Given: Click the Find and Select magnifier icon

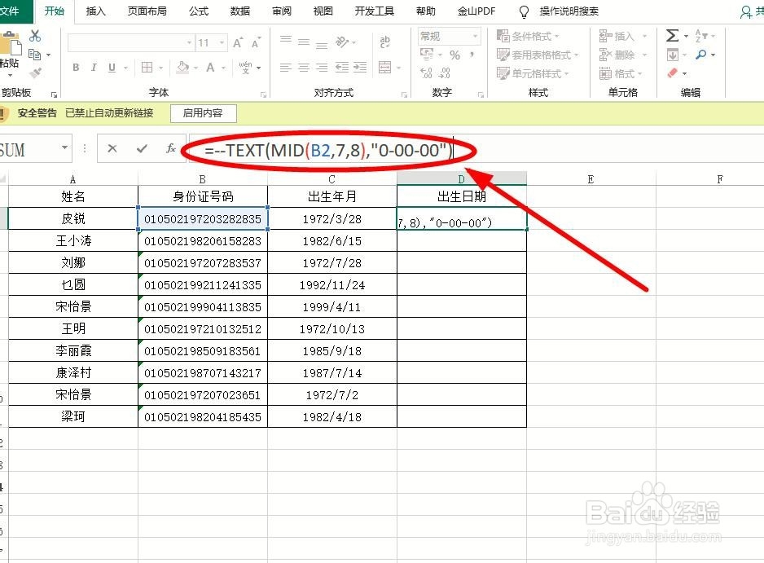Looking at the screenshot, I should [700, 55].
